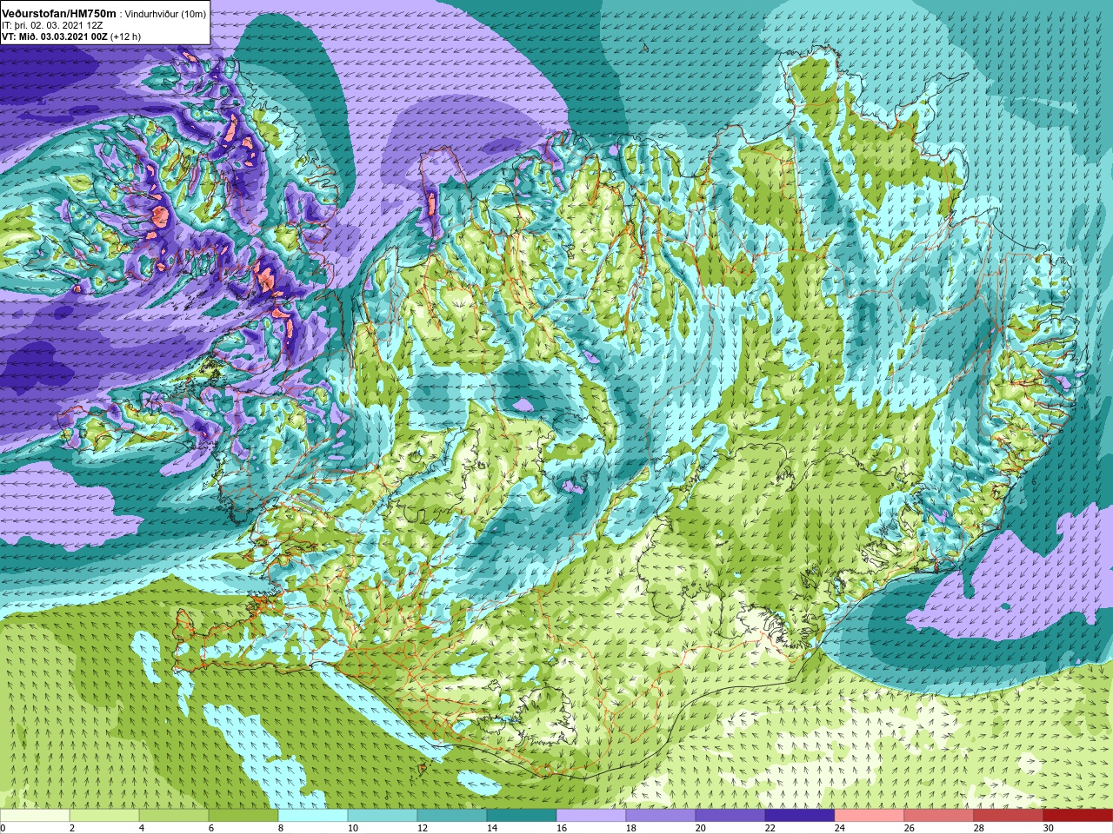
Task: Click the legend scale label '2'
Action: click(72, 828)
